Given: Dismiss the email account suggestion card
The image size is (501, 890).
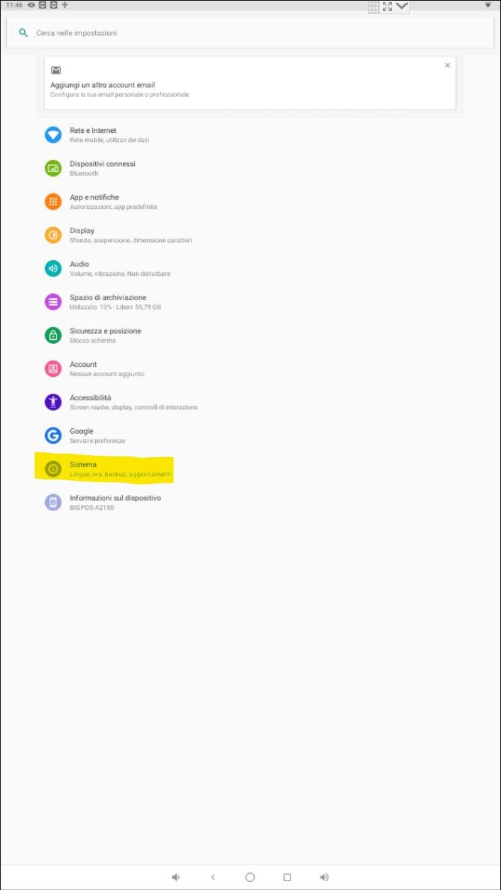Looking at the screenshot, I should 448,65.
